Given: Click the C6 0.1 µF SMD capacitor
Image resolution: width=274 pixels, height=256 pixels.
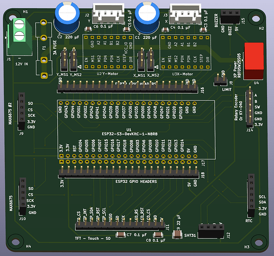Looking at the screenshot, I should point(88,29).
